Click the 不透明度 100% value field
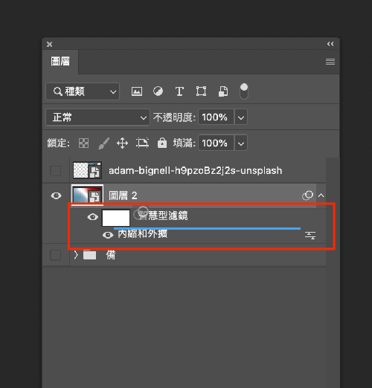 (x=216, y=117)
